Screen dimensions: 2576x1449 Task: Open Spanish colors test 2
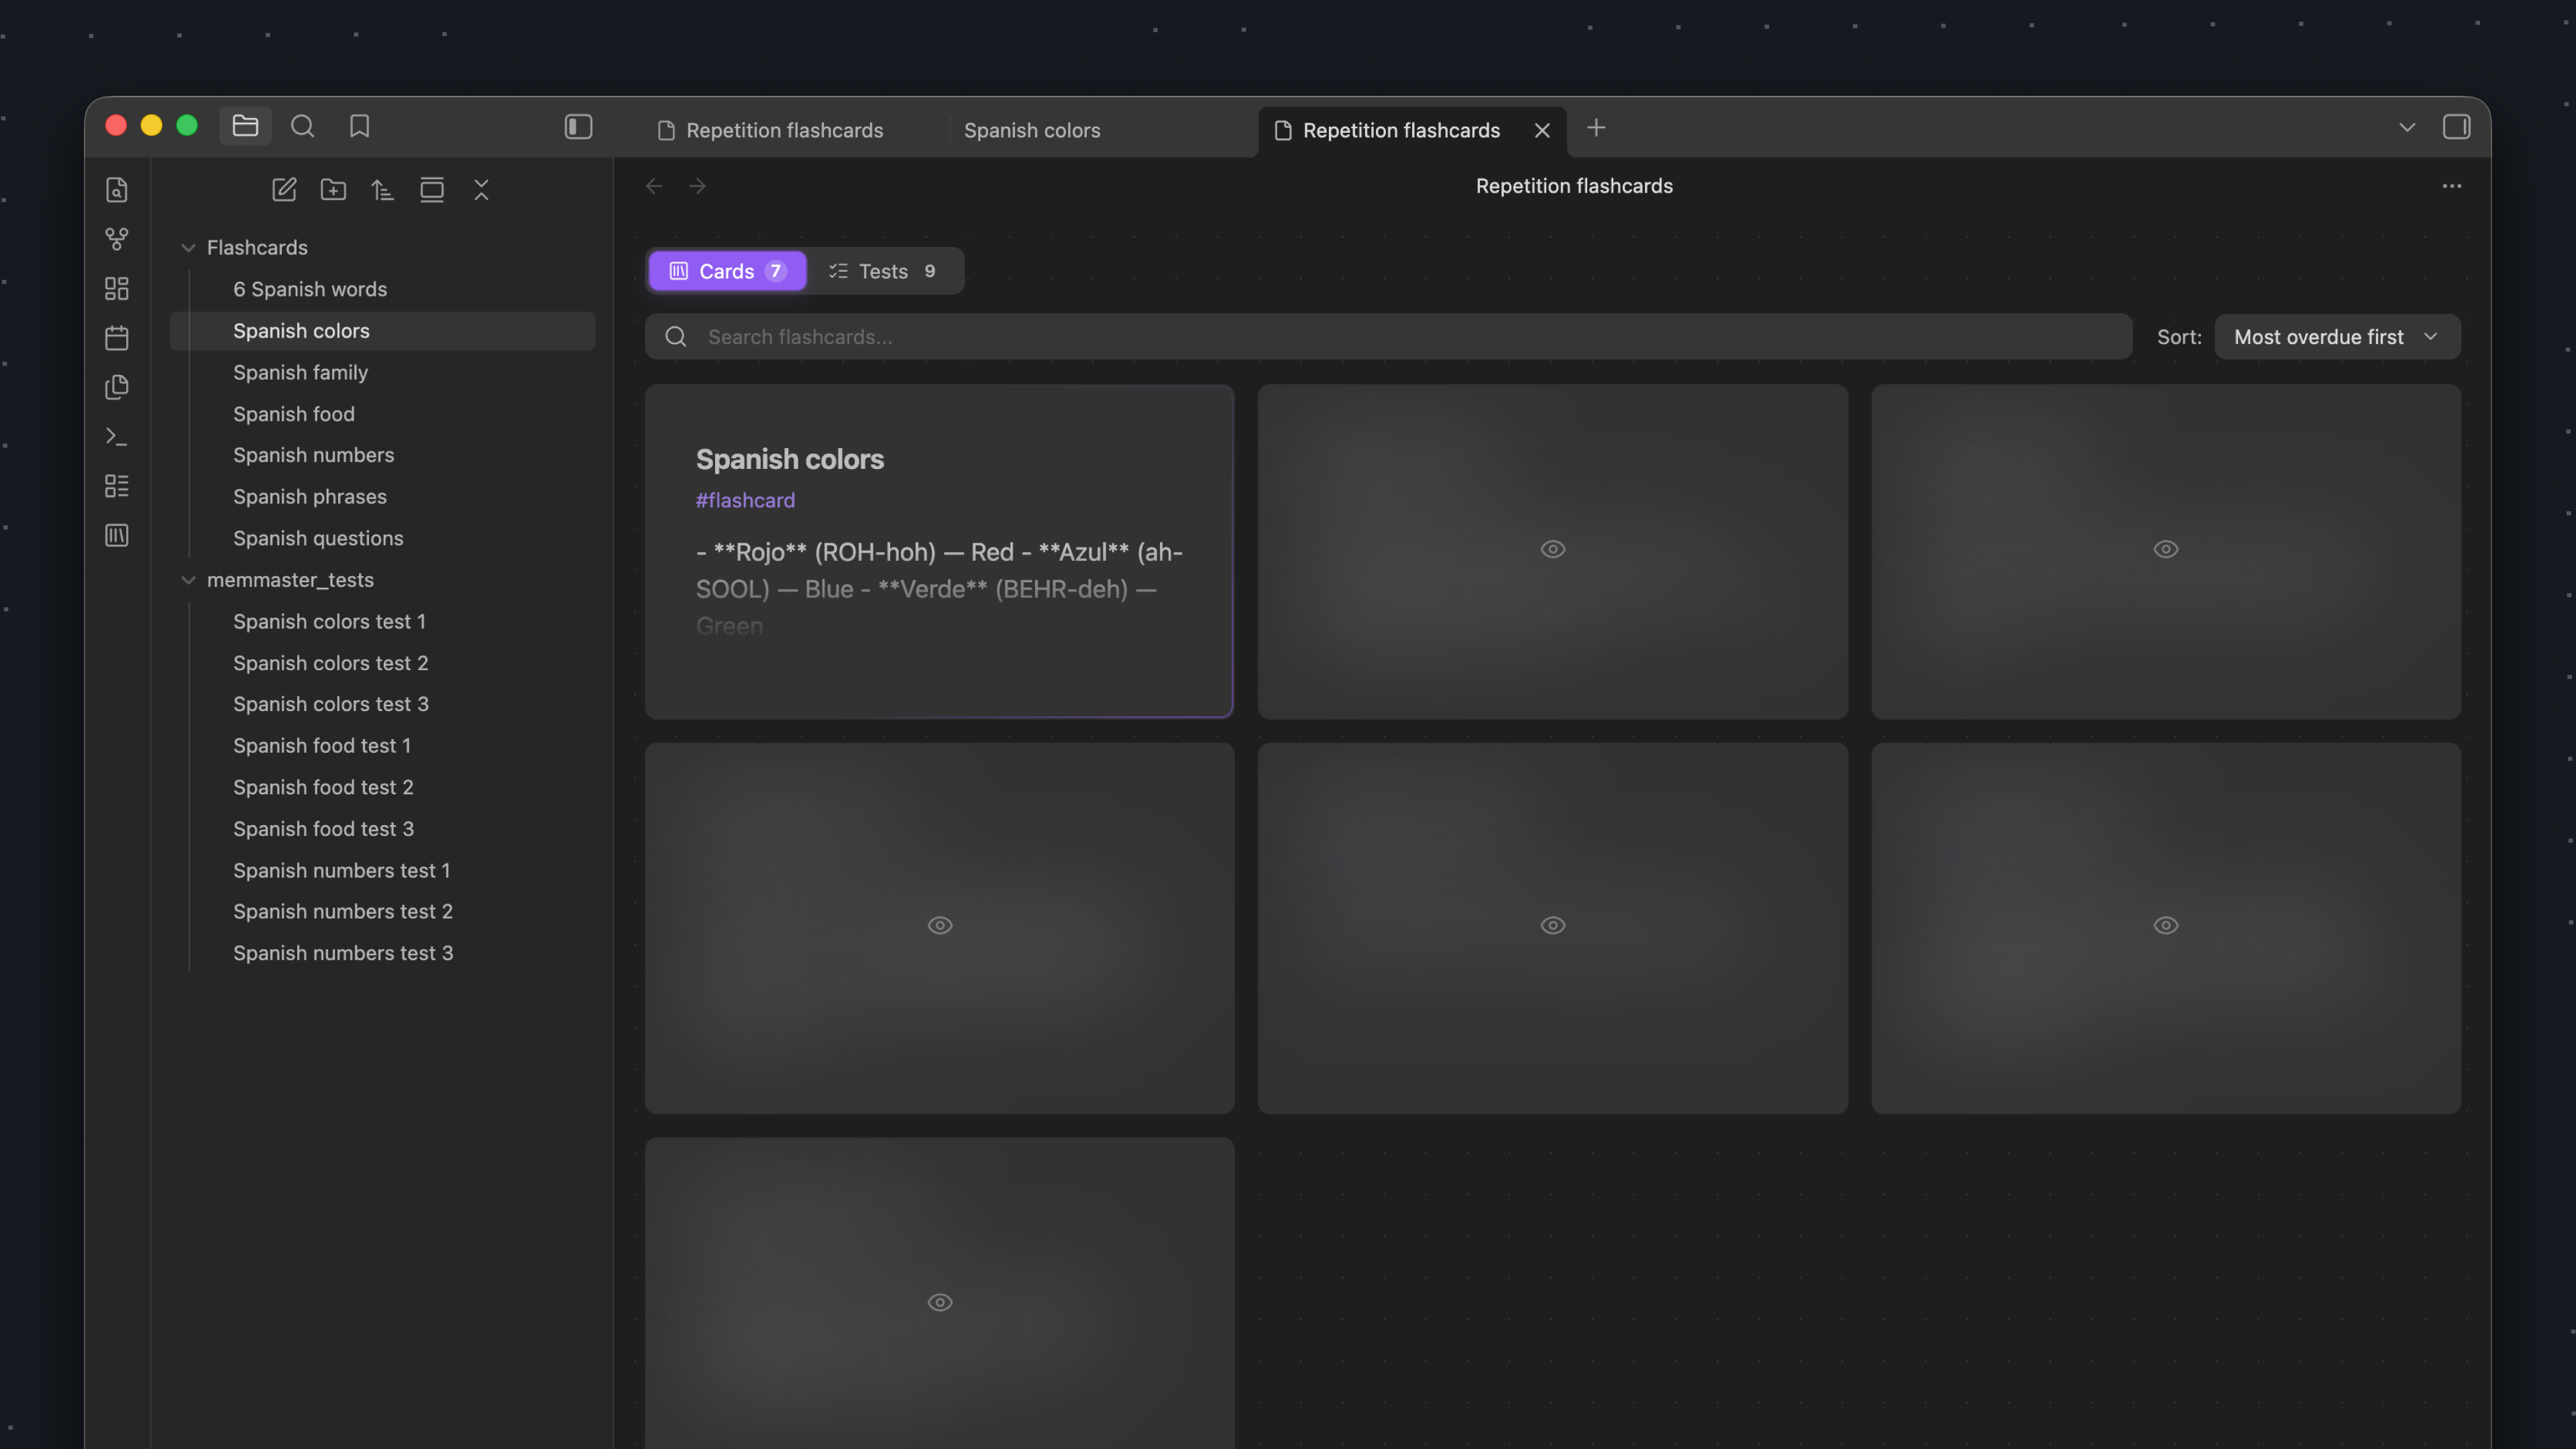382,663
